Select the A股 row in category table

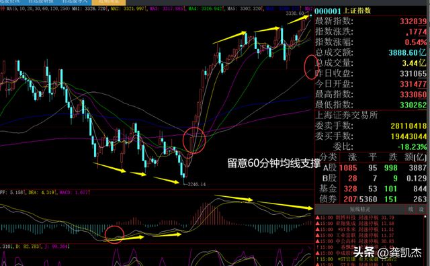(372, 168)
